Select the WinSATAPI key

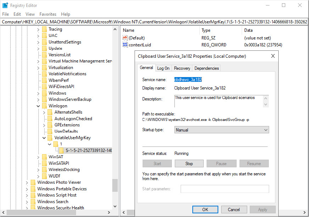click(x=59, y=163)
